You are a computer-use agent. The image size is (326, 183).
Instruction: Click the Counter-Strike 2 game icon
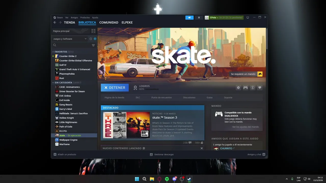57,56
